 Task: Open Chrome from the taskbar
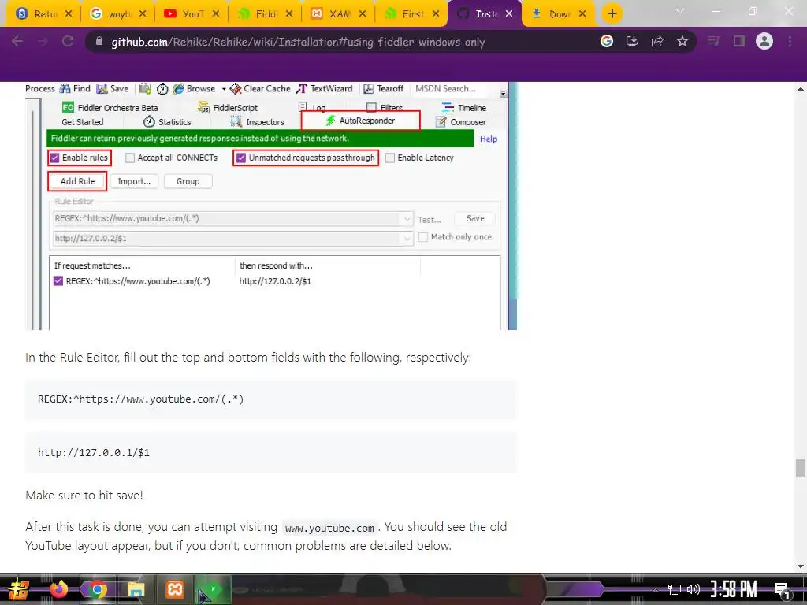point(97,589)
